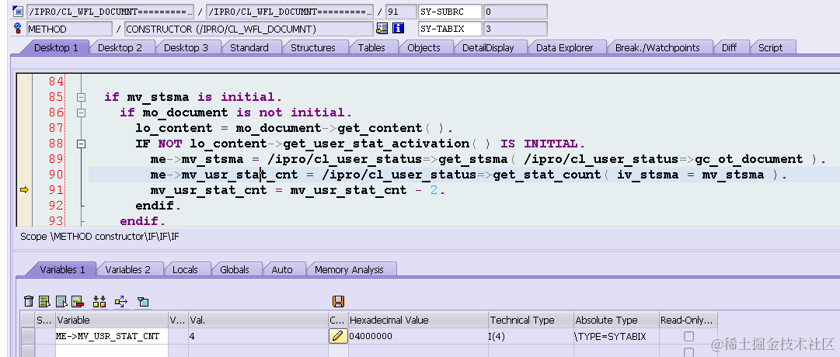Image resolution: width=840 pixels, height=357 pixels.
Task: Select the Variables 1 tab
Action: tap(63, 269)
